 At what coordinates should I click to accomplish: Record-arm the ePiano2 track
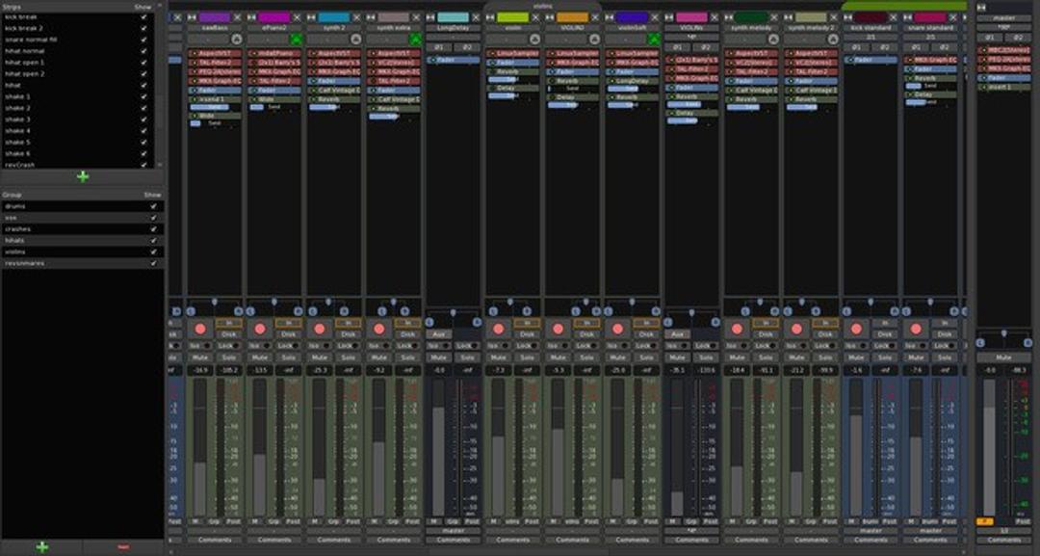pyautogui.click(x=260, y=328)
